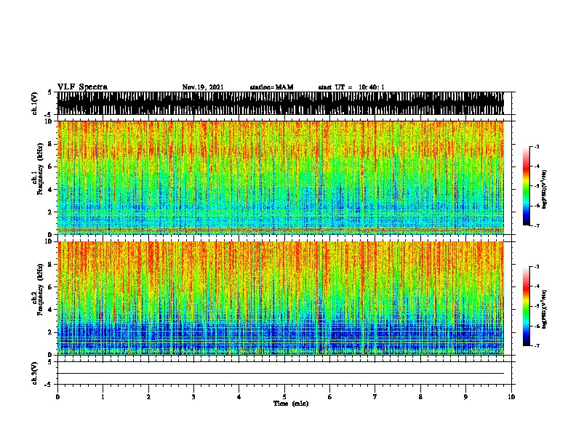This screenshot has height=445, width=576.
Task: Click the ch.2 frequency spectrogram panel
Action: (x=281, y=298)
